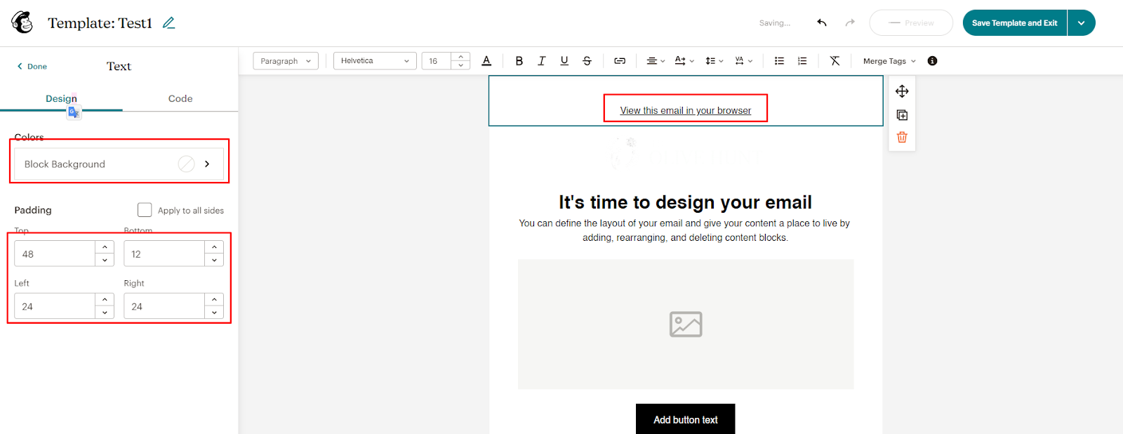1123x434 pixels.
Task: Open the Paragraph style dropdown
Action: [x=286, y=61]
